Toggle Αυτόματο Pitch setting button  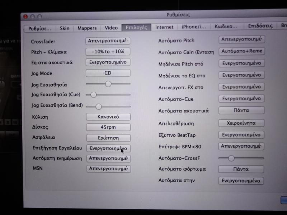coord(241,39)
